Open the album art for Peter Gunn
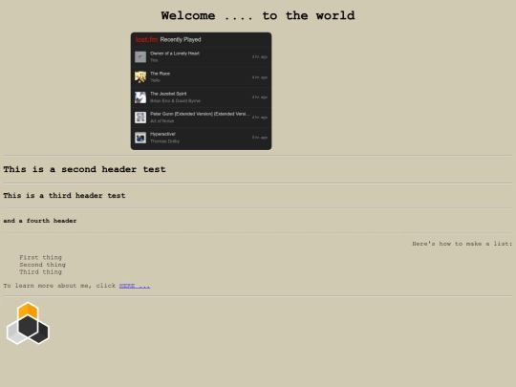 [140, 118]
